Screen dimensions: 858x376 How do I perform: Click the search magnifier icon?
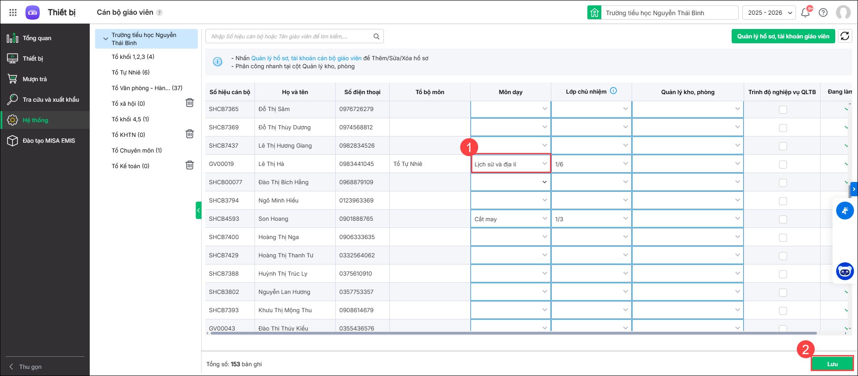376,37
